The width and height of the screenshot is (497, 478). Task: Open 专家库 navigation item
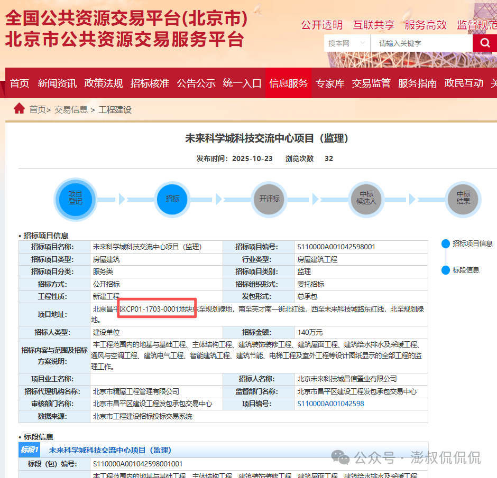(x=330, y=83)
